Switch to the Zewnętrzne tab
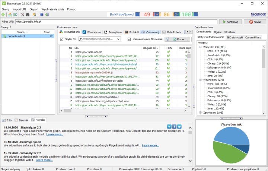Viewport: 268px width, 171px height. pyautogui.click(x=113, y=32)
